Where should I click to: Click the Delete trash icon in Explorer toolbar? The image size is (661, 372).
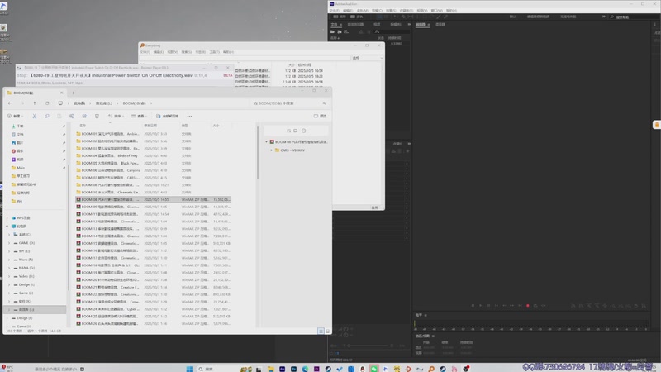click(x=97, y=116)
